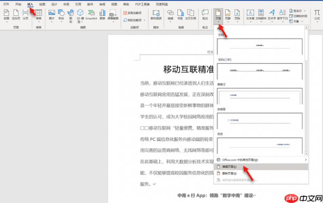Click the 图标 icons button
Screen dimensions: 323x203
[x=71, y=16]
